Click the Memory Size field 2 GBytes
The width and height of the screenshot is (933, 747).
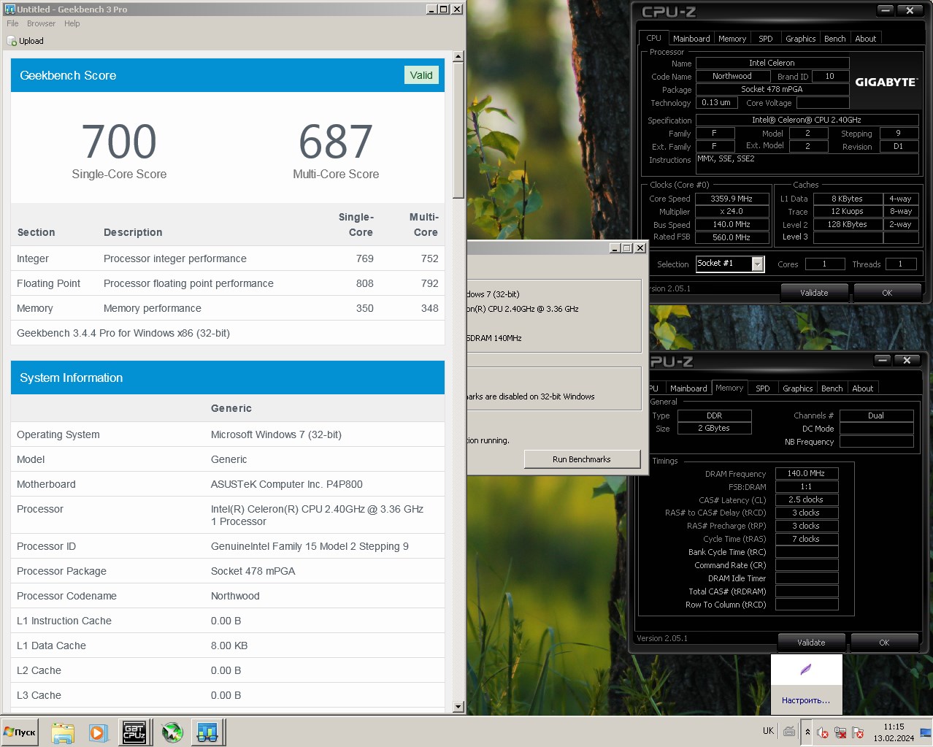tap(714, 429)
